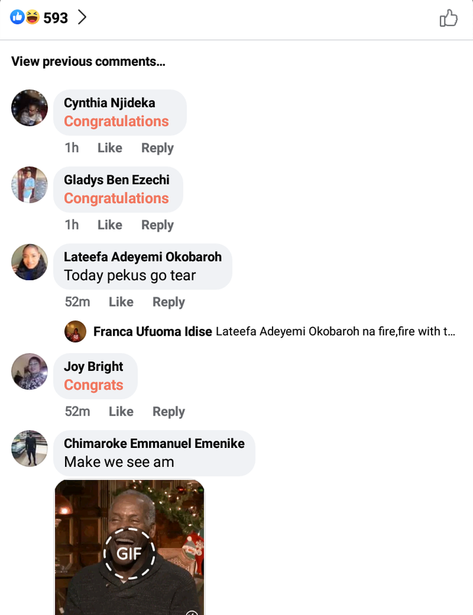Open Chimaroke Emmanuel Emenike's avatar
This screenshot has height=615, width=473.
tap(30, 449)
